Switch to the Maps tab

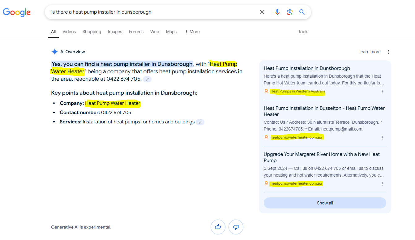point(171,32)
